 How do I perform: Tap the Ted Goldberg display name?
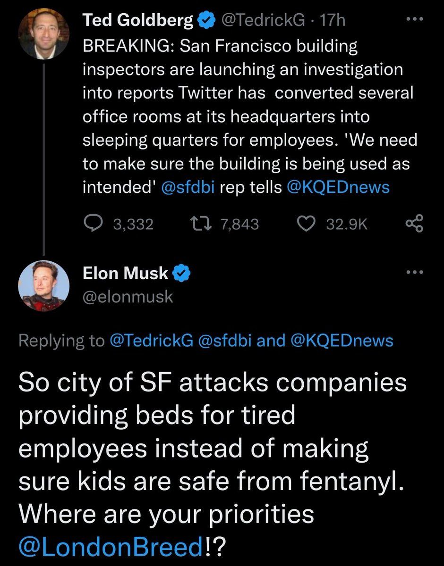coord(138,21)
